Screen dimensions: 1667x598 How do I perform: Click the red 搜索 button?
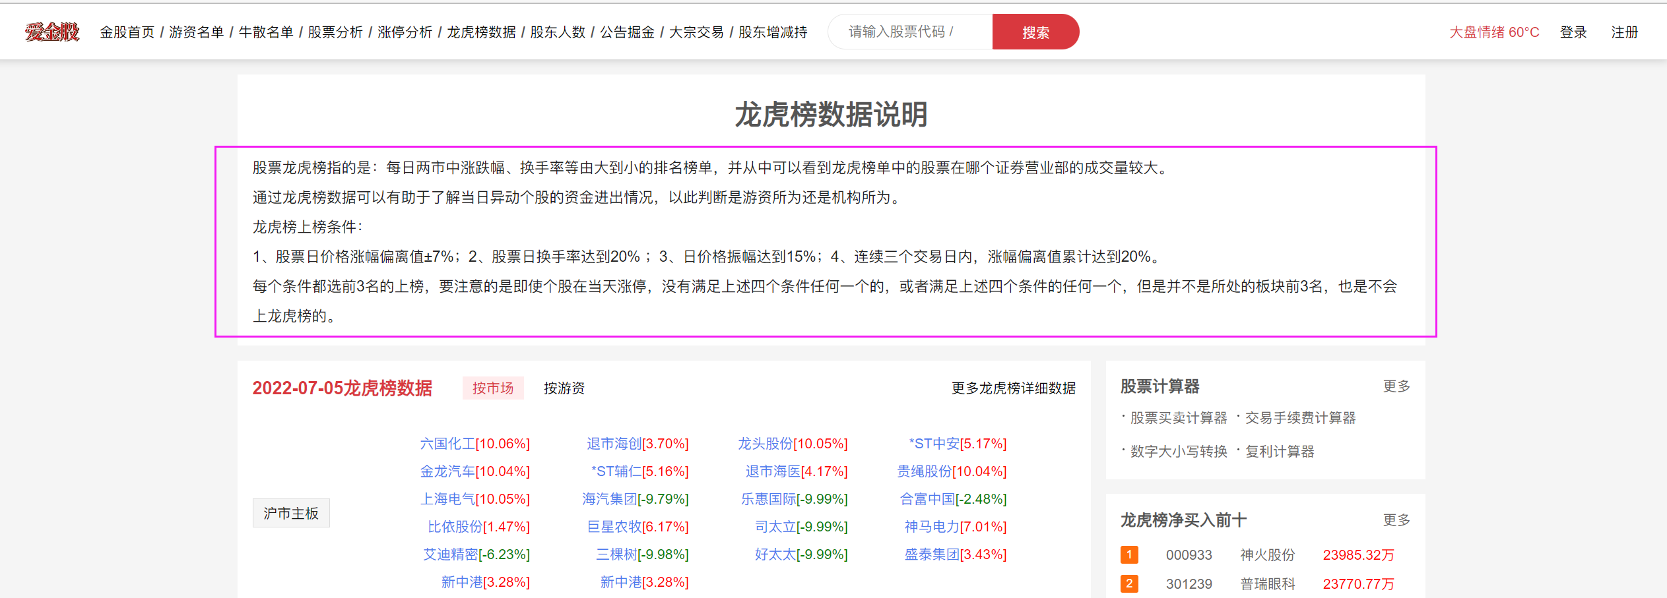click(x=1035, y=32)
